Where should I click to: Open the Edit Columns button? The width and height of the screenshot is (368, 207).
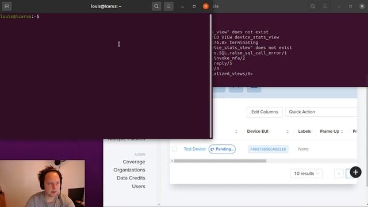click(264, 112)
